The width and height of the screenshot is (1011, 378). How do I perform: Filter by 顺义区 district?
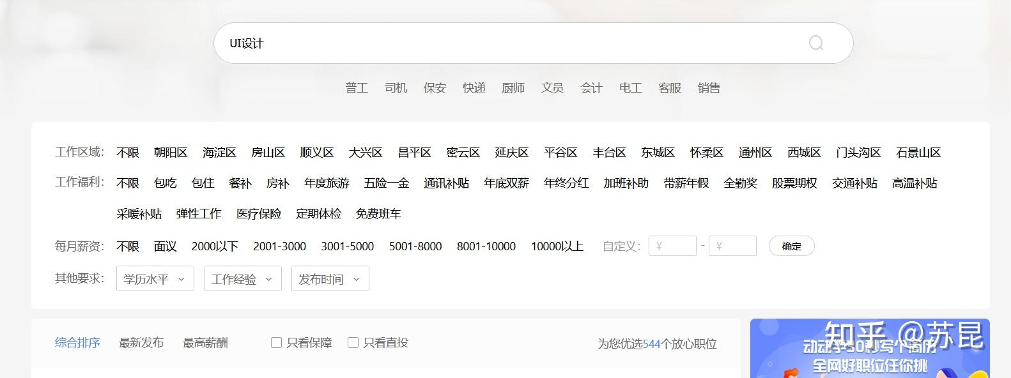pyautogui.click(x=317, y=153)
